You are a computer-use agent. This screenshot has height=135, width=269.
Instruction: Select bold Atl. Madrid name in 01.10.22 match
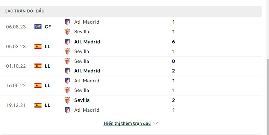click(87, 71)
